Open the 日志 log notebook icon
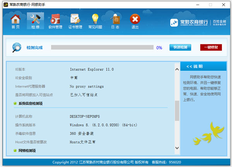The height and width of the screenshot is (167, 232). 115,21
